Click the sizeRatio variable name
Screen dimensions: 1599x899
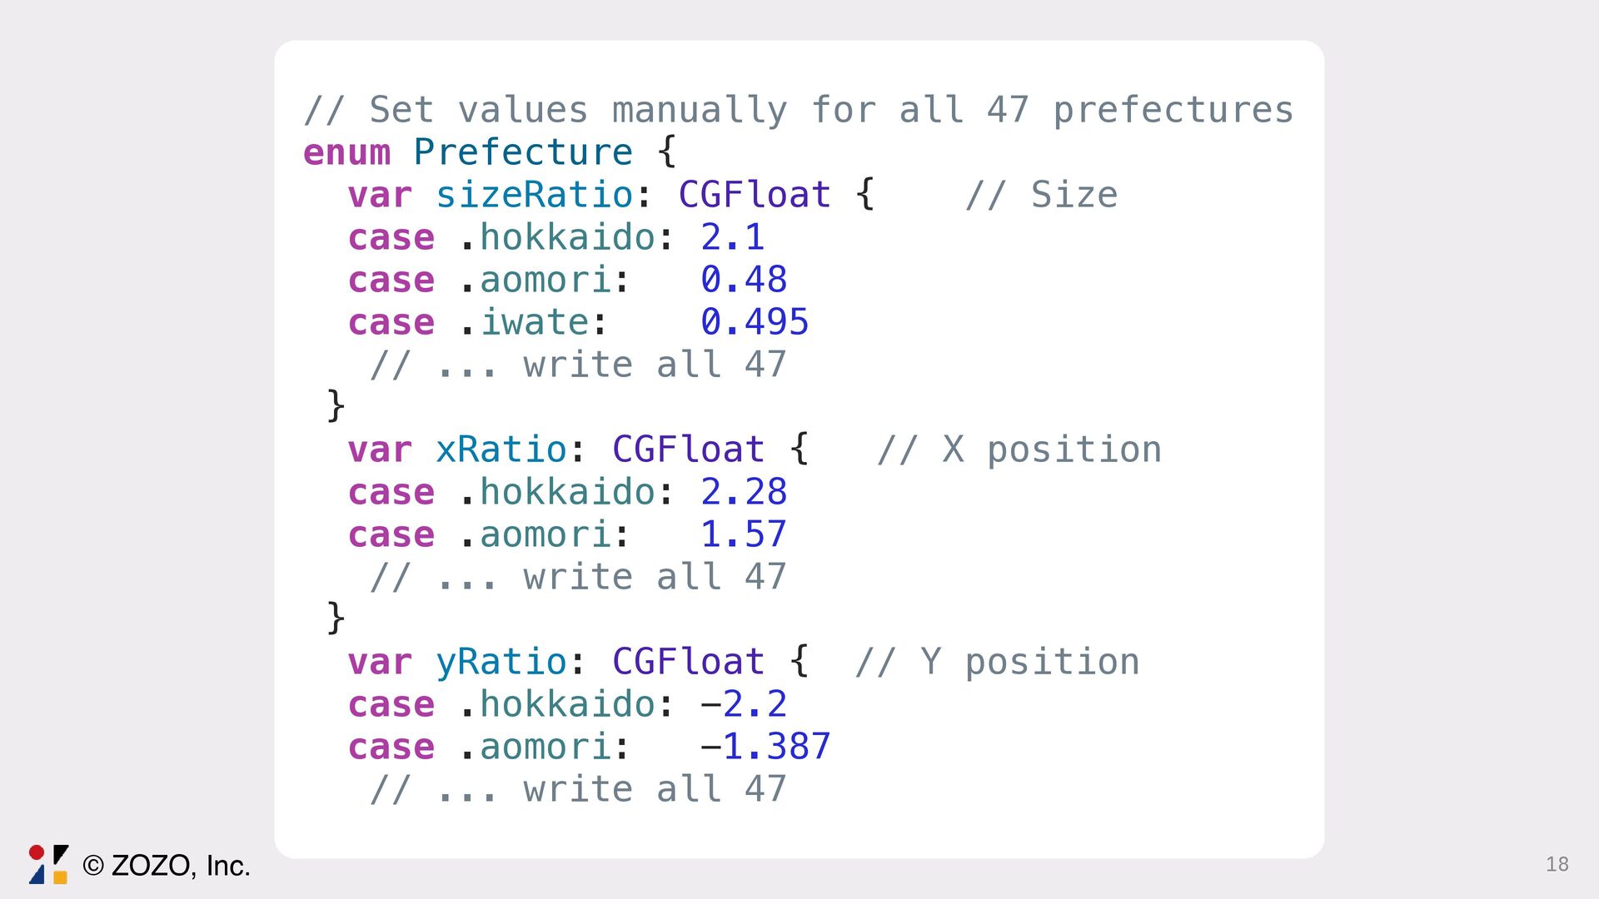[x=534, y=195]
